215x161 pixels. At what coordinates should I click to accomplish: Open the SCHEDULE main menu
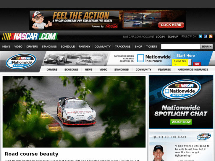[68, 47]
